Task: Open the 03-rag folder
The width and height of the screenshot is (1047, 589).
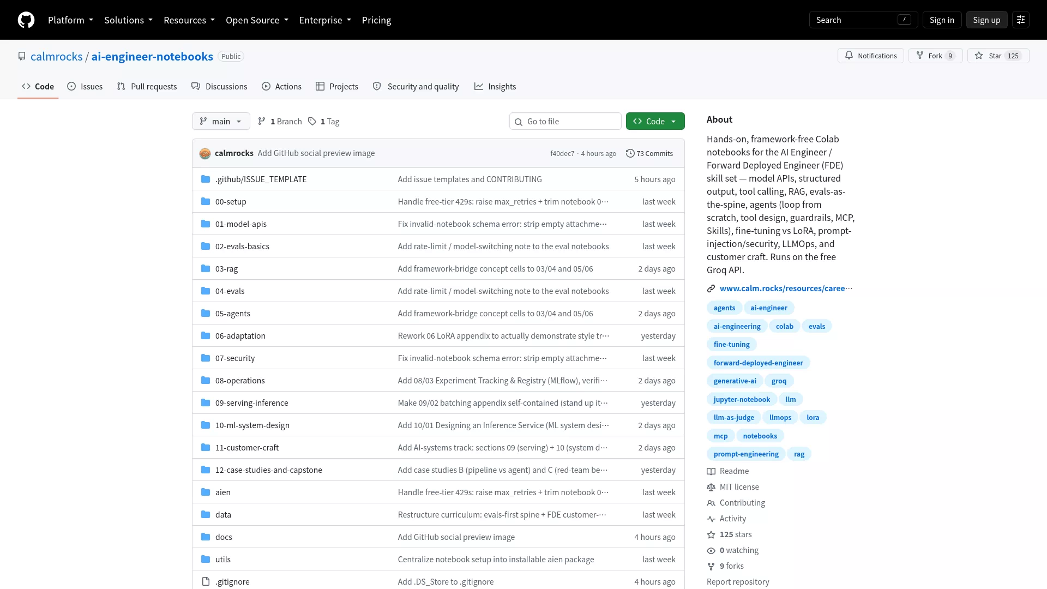Action: (226, 269)
